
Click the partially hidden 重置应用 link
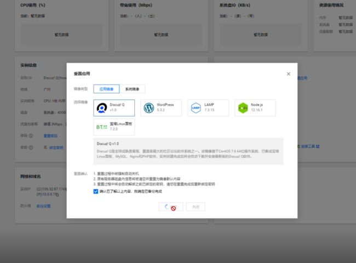[302, 78]
